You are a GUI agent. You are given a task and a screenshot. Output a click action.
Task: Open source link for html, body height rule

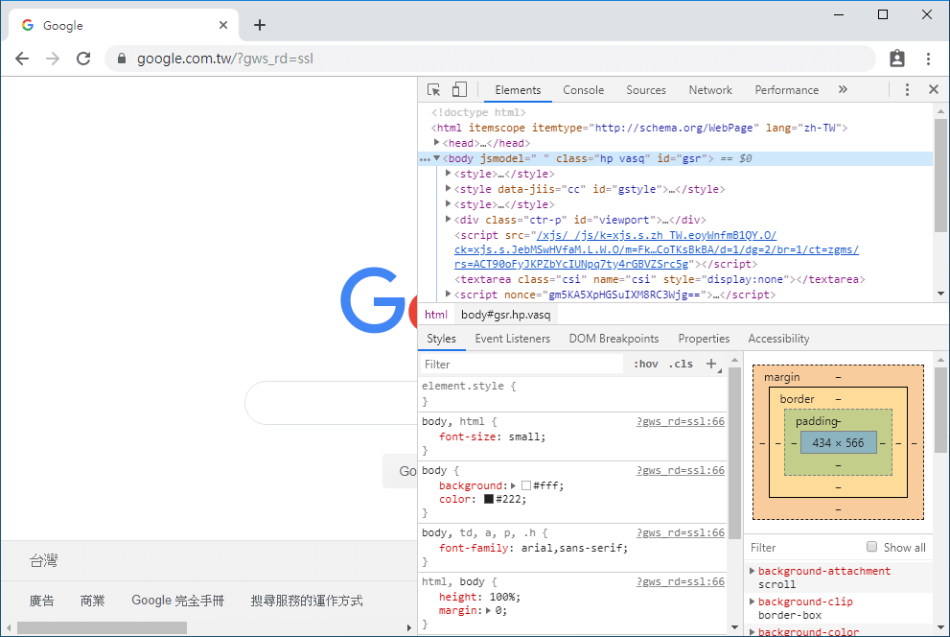point(681,582)
